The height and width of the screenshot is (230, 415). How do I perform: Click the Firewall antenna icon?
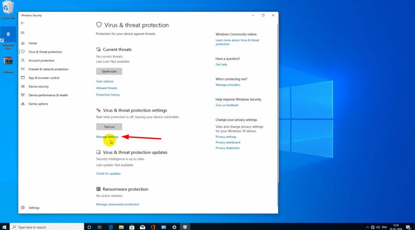[x=23, y=69]
